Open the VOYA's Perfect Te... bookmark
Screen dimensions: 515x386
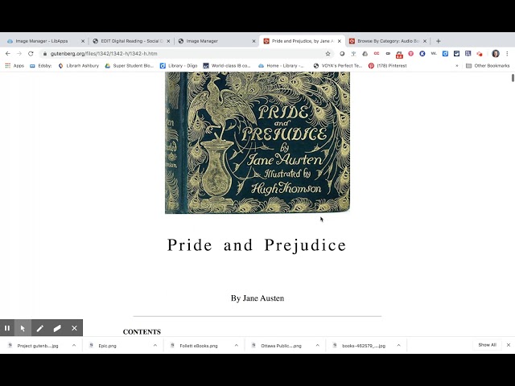(x=338, y=66)
